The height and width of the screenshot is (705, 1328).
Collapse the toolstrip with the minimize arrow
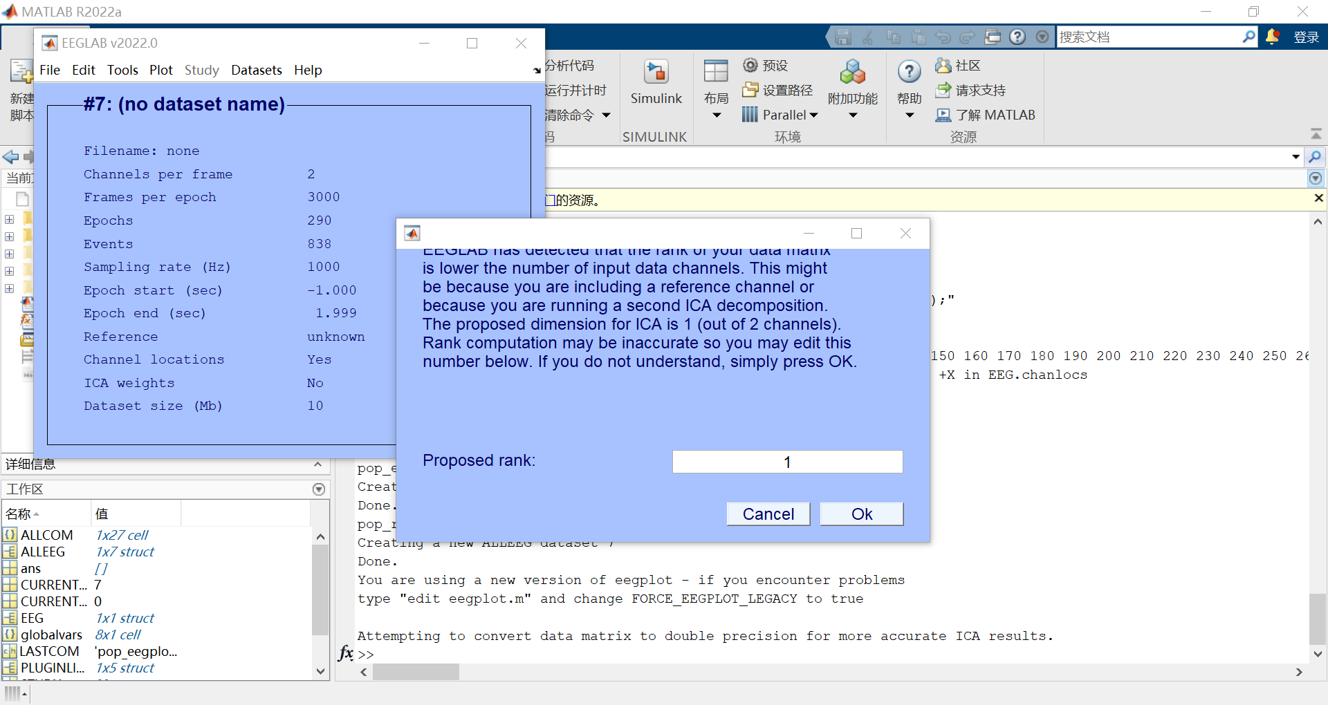[x=1316, y=133]
